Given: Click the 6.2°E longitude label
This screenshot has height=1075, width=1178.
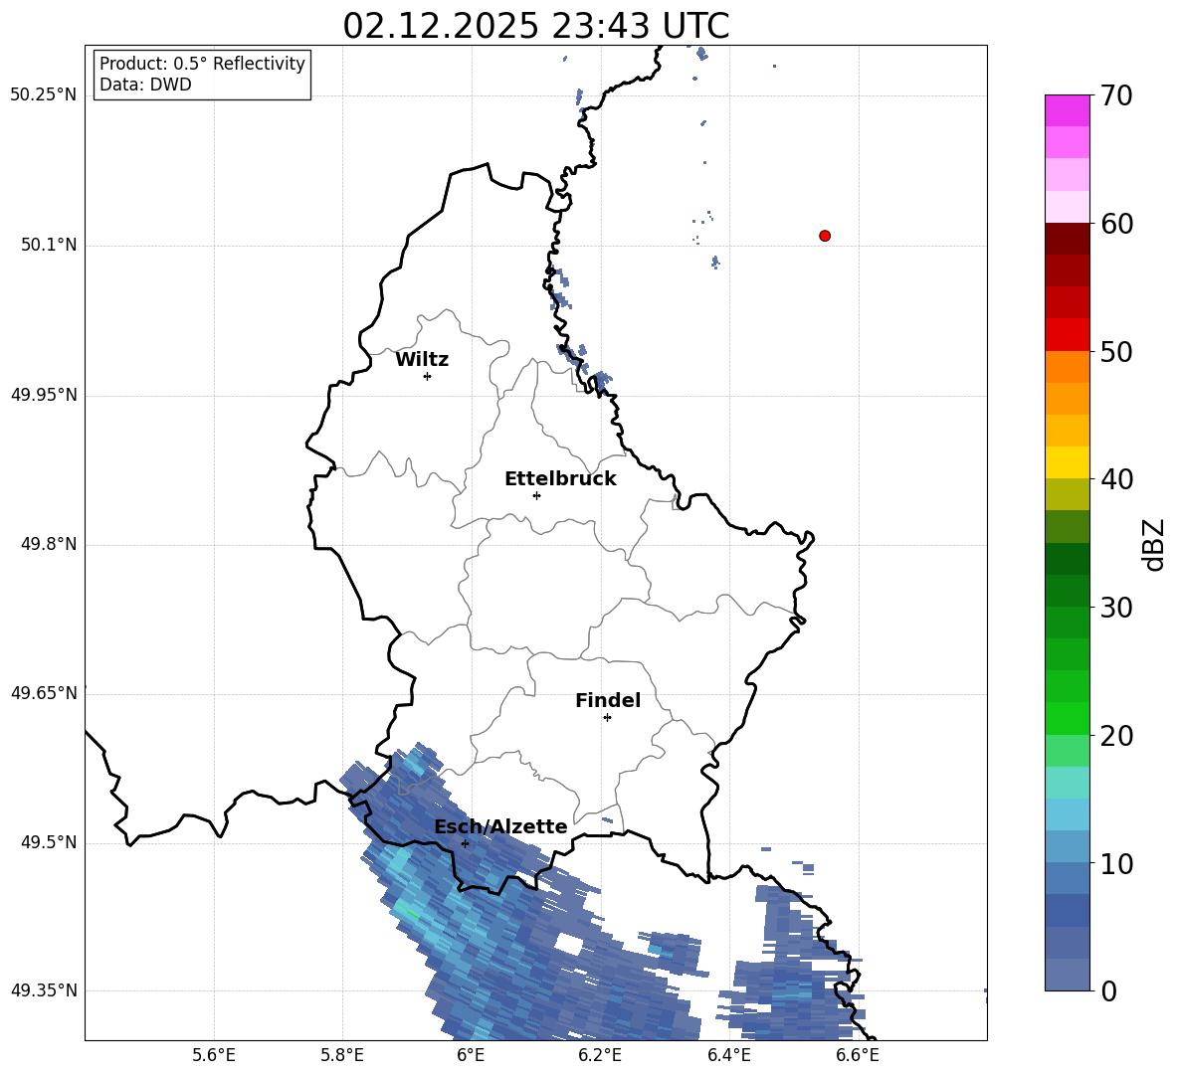Looking at the screenshot, I should (x=600, y=1055).
